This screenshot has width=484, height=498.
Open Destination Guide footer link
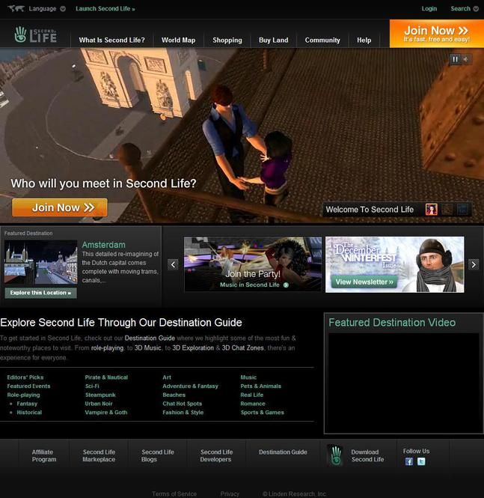[283, 452]
